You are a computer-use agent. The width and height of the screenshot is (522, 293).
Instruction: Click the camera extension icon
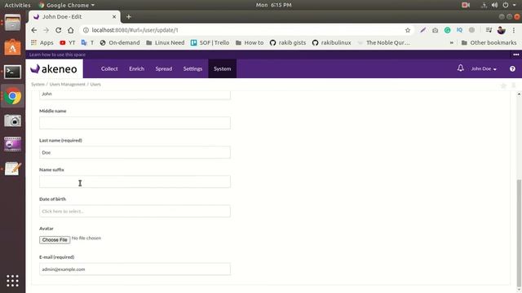(435, 30)
